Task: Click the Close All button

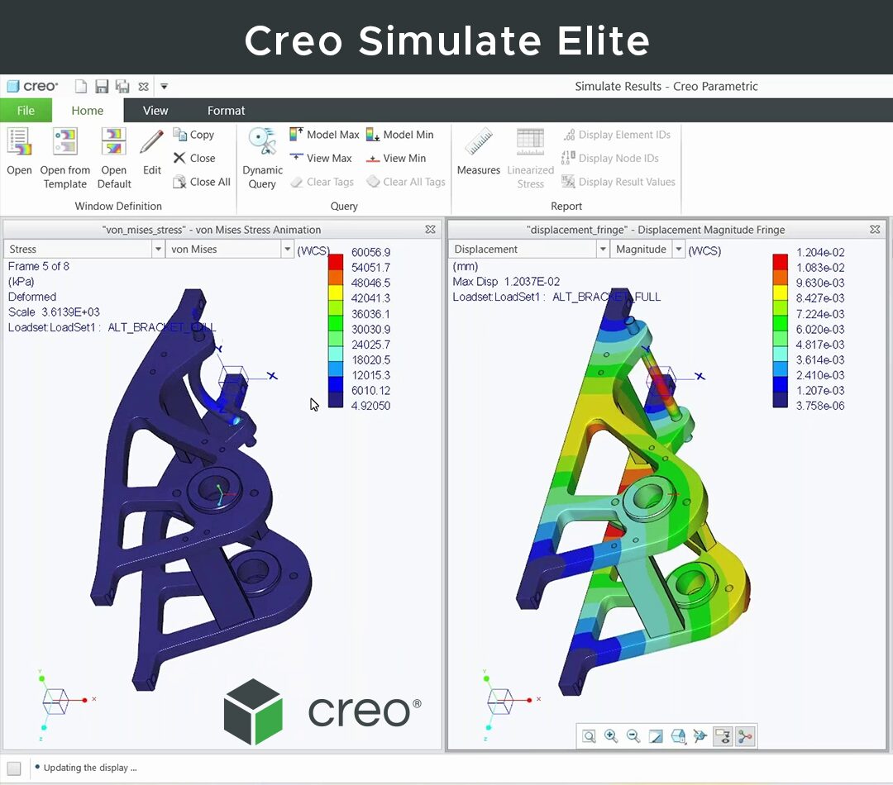Action: point(202,182)
